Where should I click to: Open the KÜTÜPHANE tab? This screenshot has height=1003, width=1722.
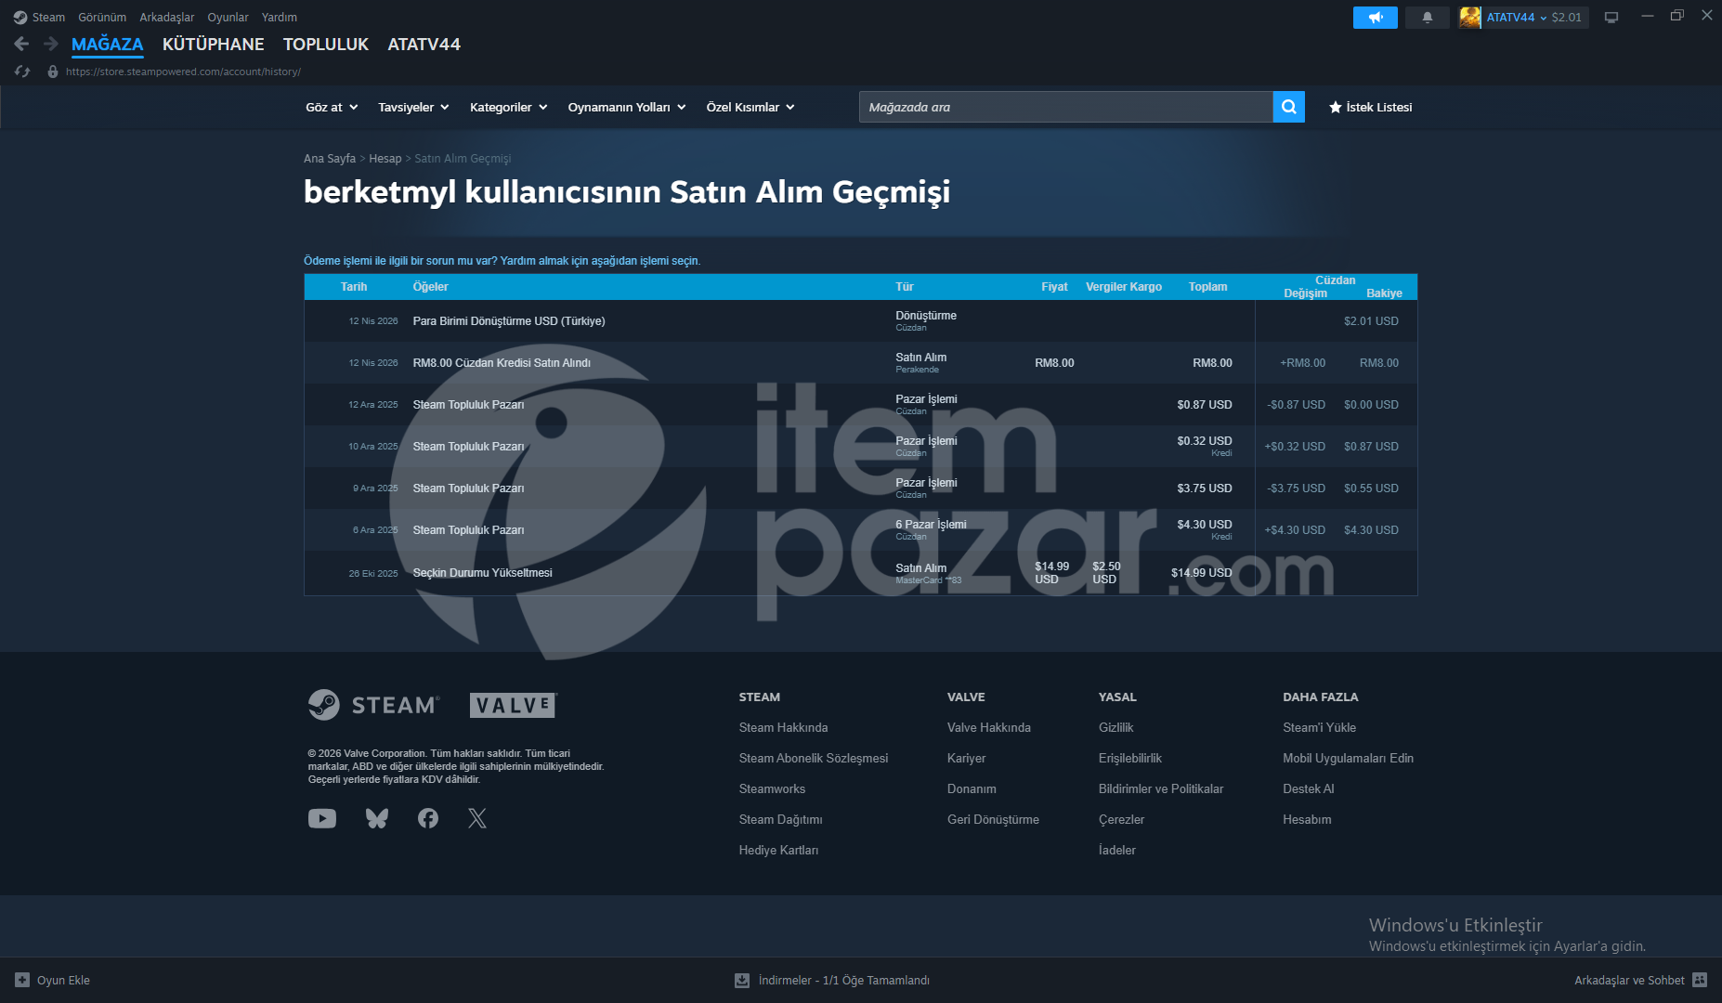tap(213, 44)
